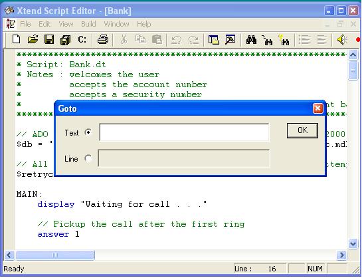This screenshot has height=278, width=364.
Task: Select the Line radio button in Goto
Action: tap(88, 158)
